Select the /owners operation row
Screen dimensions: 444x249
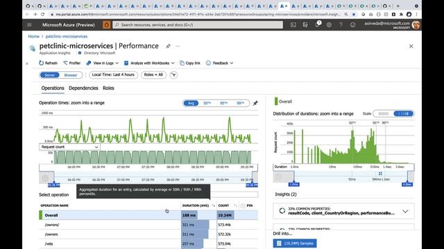pyautogui.click(x=148, y=234)
